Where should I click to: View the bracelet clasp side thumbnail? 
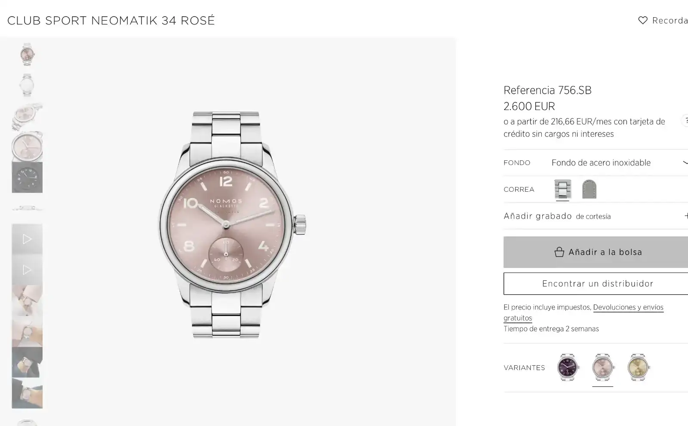coord(27,208)
